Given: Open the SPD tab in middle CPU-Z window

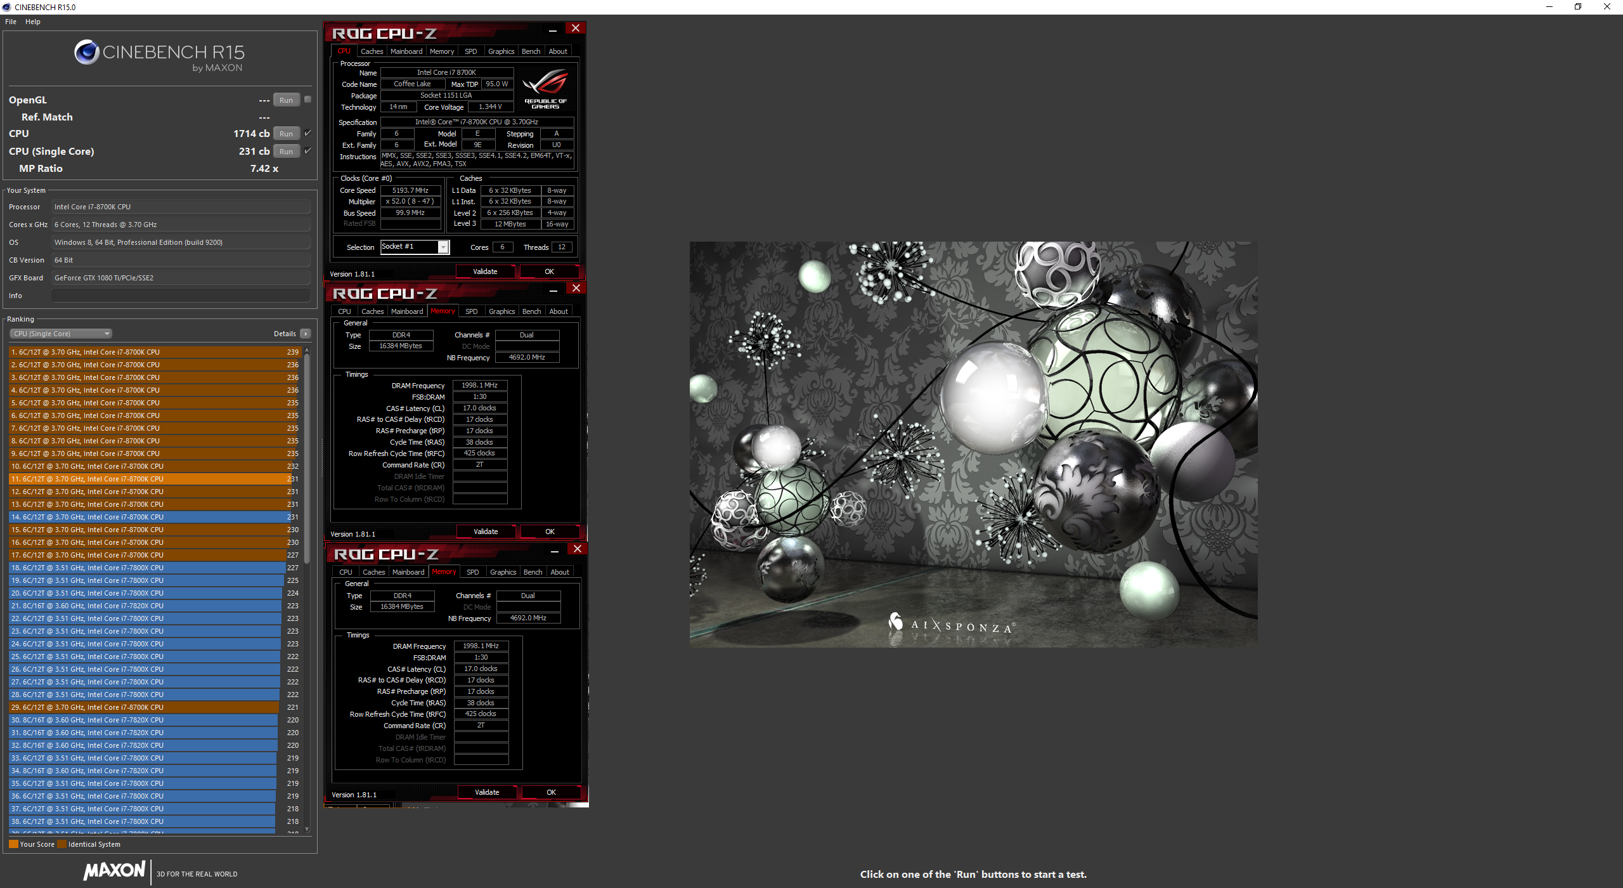Looking at the screenshot, I should (471, 311).
